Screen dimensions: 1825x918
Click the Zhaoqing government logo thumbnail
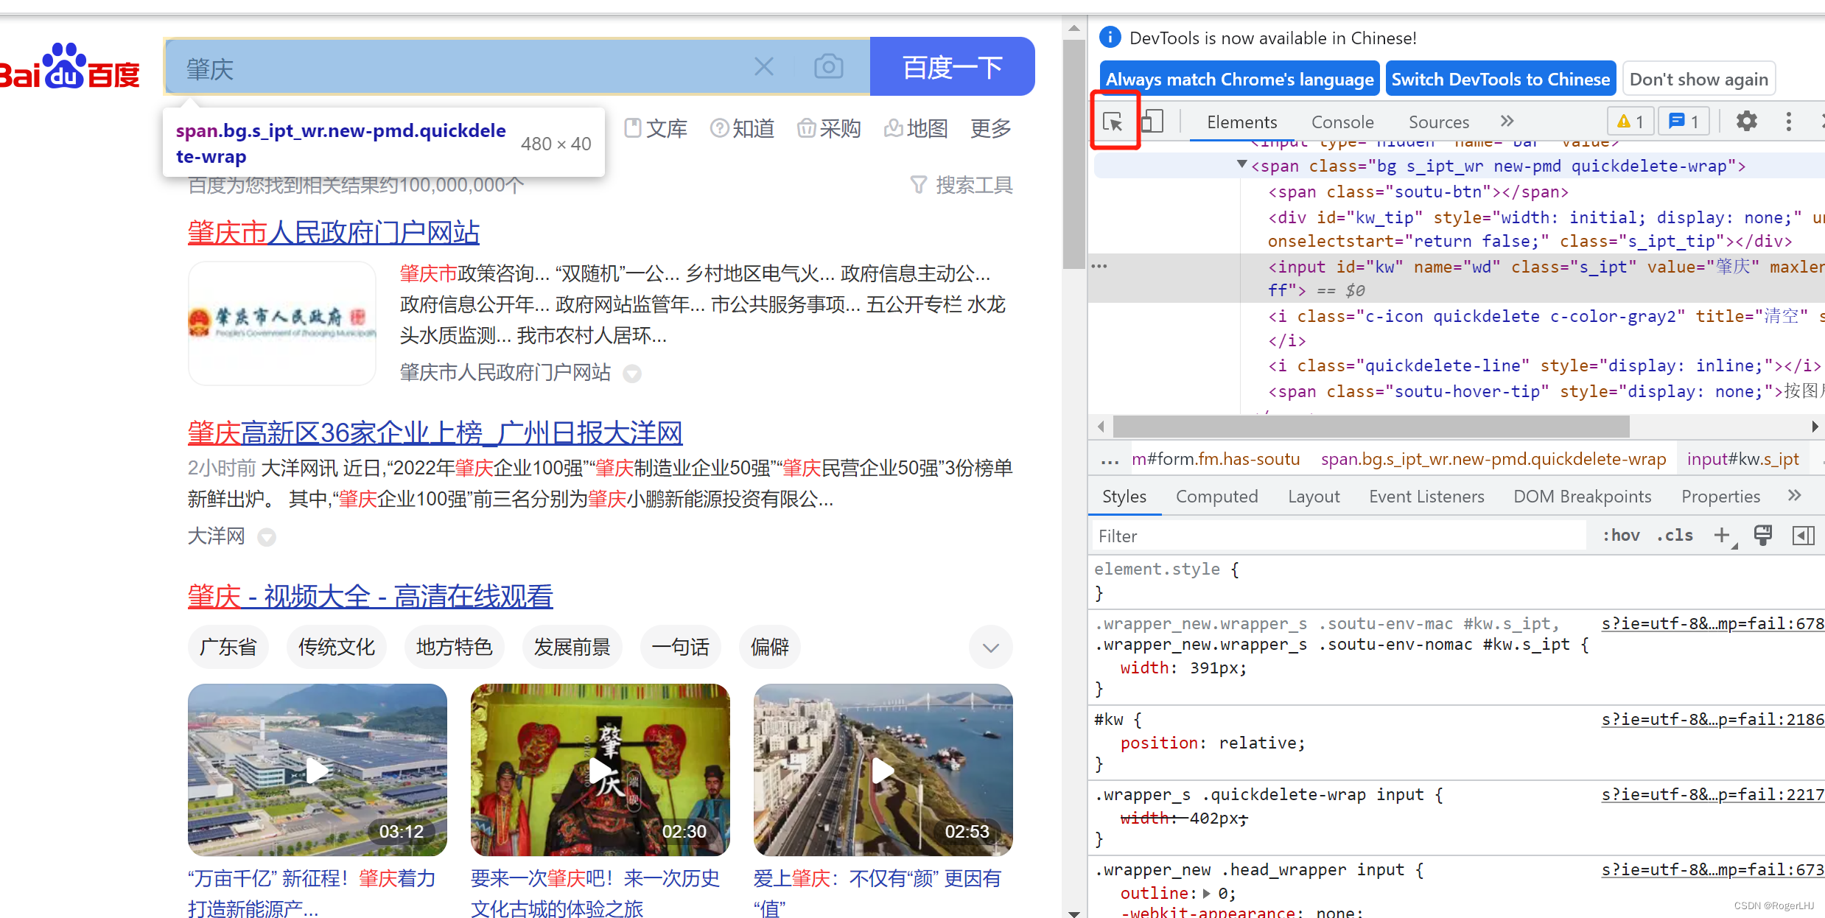(282, 323)
